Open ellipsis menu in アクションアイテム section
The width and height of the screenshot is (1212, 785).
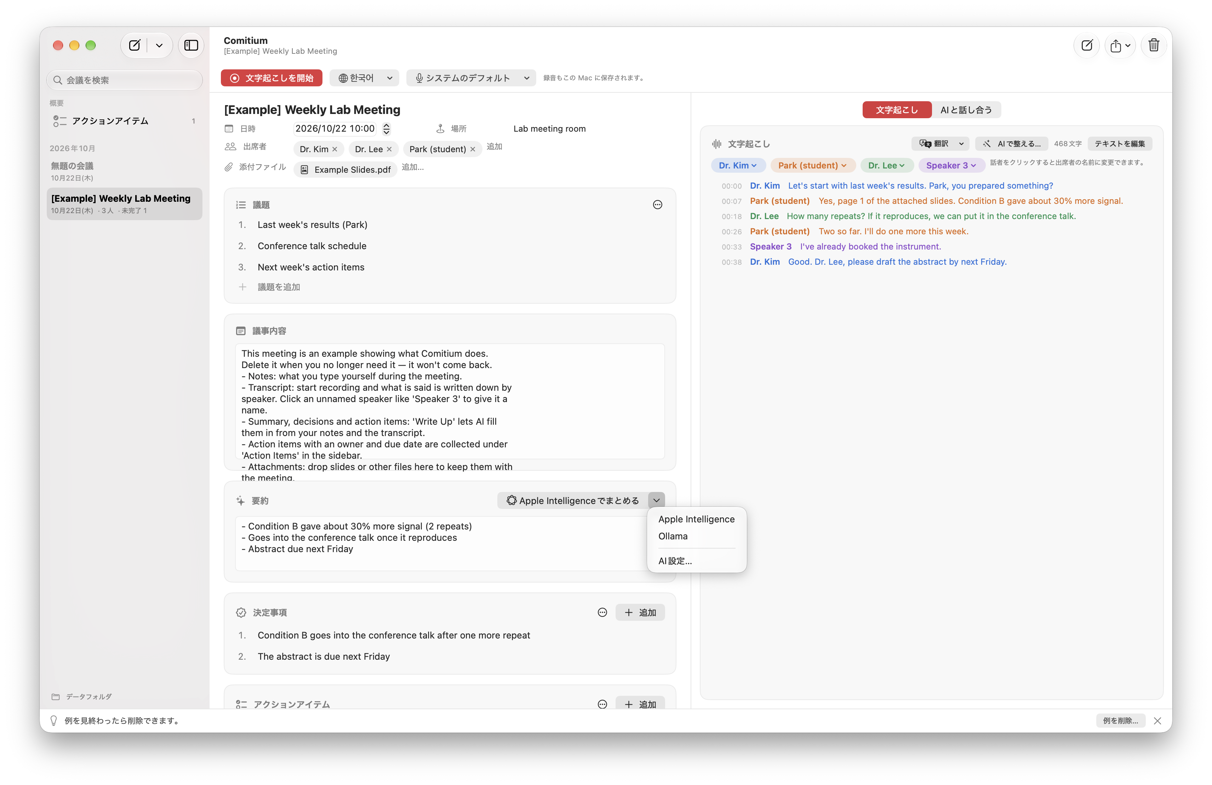pyautogui.click(x=602, y=704)
